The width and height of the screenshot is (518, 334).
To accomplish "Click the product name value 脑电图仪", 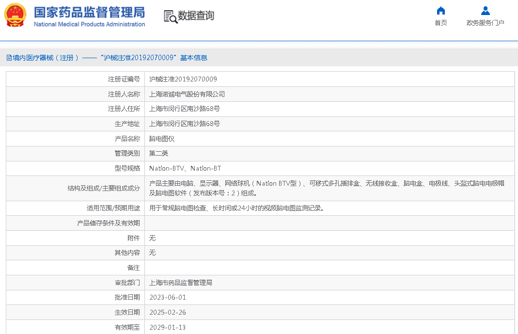I will point(162,139).
